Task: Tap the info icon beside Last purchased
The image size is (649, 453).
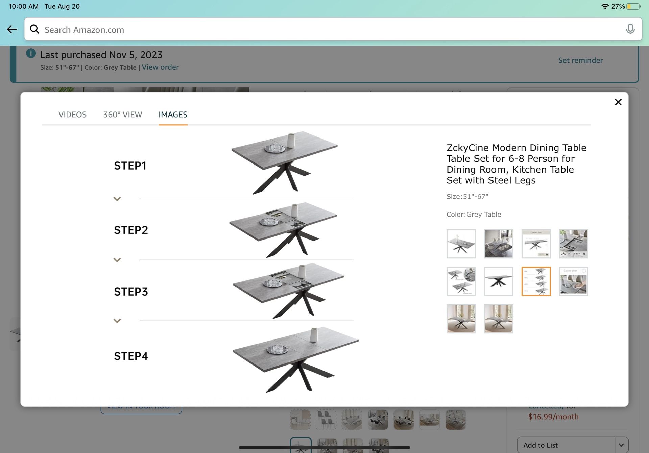Action: tap(31, 53)
